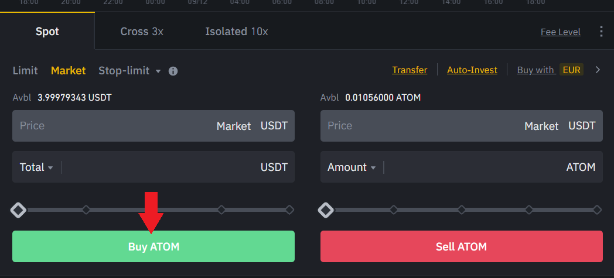The image size is (614, 278).
Task: Open the Total unit dropdown
Action: (x=36, y=167)
